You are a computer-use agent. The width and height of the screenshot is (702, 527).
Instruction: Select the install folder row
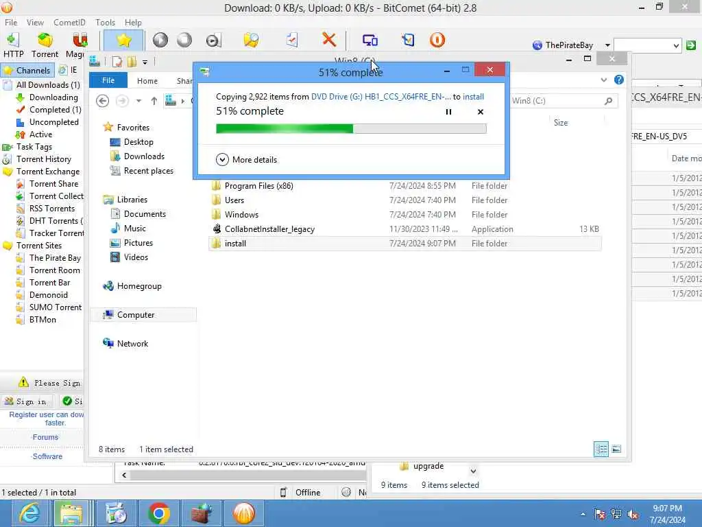coord(404,244)
